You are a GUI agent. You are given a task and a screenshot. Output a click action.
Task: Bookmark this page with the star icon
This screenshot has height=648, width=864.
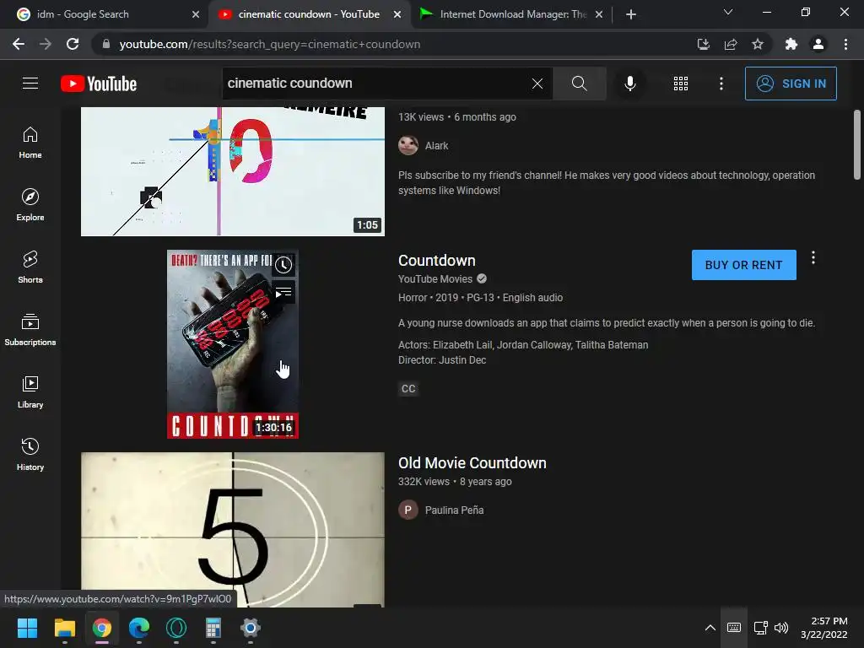758,44
